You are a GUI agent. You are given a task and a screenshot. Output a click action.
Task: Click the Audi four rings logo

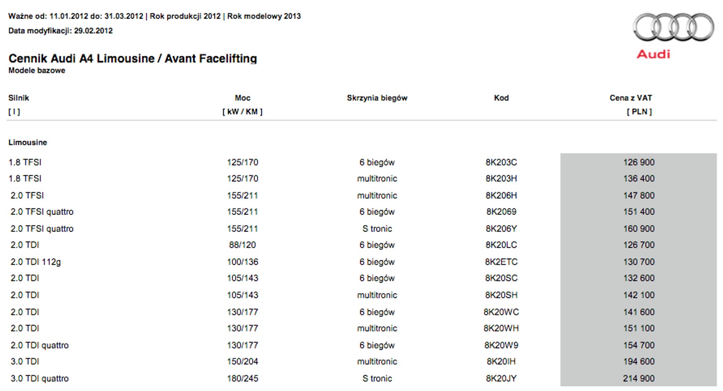pos(674,27)
